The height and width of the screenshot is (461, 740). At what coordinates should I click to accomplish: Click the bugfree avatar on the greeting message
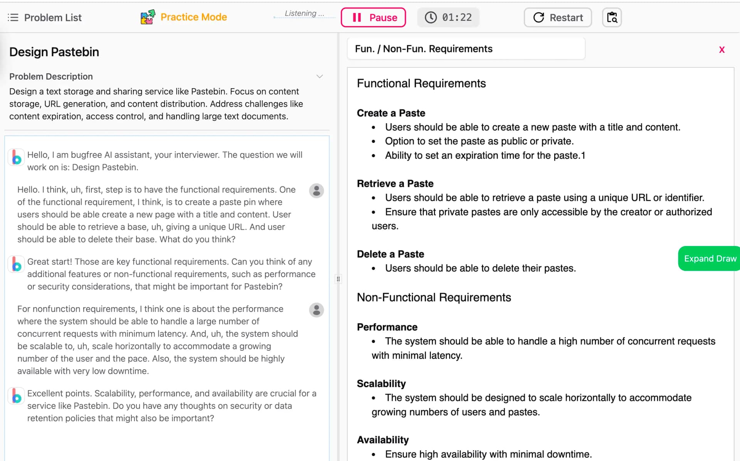tap(16, 157)
